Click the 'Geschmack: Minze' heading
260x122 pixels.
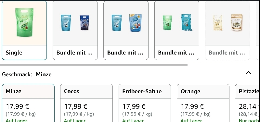click(27, 75)
